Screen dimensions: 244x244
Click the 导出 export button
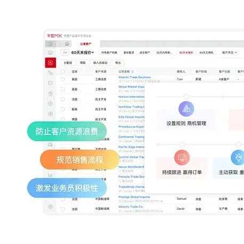coord(118,63)
